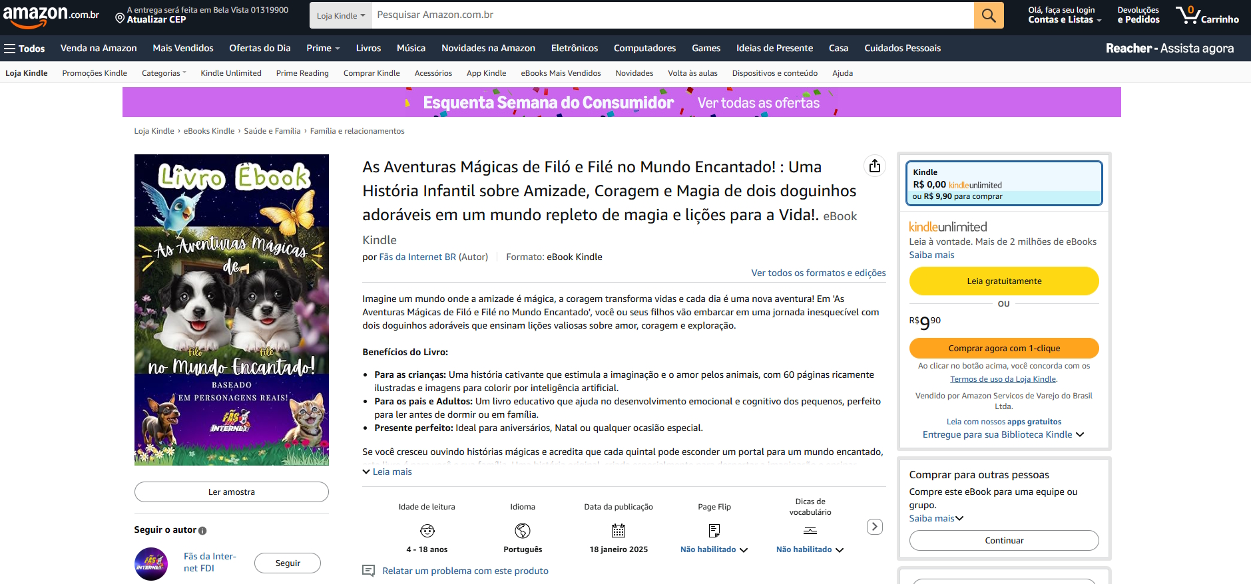This screenshot has height=584, width=1251.
Task: Expand Saiba mais under Comprar para outras pessoas
Action: tap(936, 518)
